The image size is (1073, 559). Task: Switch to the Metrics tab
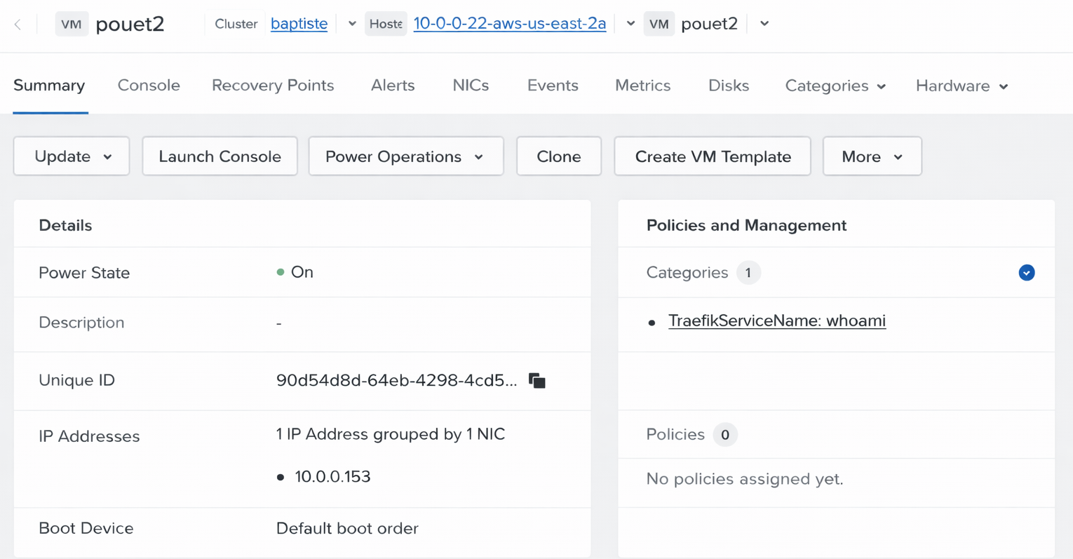pyautogui.click(x=642, y=85)
